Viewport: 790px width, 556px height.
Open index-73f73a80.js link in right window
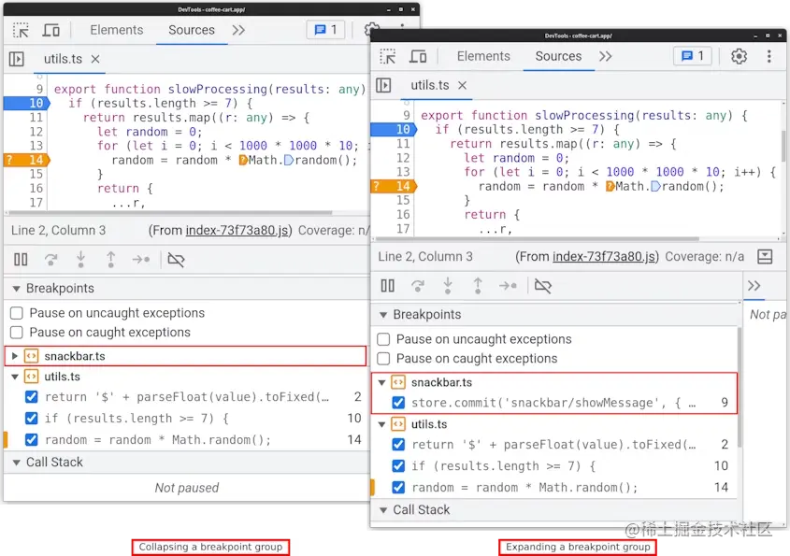point(604,257)
